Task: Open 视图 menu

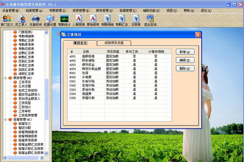Action: 172,10
